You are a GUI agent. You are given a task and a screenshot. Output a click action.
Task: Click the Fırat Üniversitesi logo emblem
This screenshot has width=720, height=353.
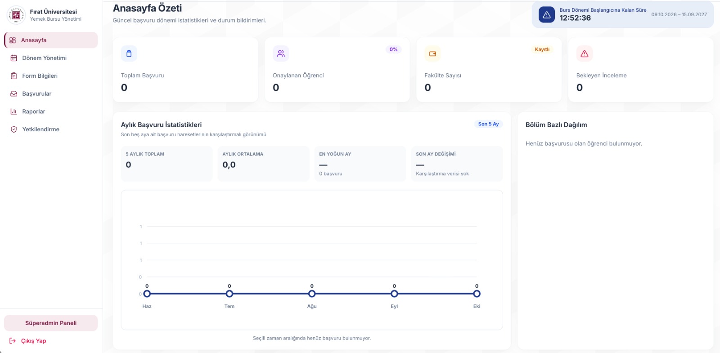(x=16, y=15)
